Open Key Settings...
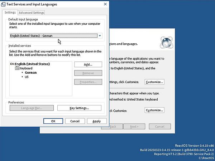The width and height of the screenshot is (215, 161). point(79,108)
